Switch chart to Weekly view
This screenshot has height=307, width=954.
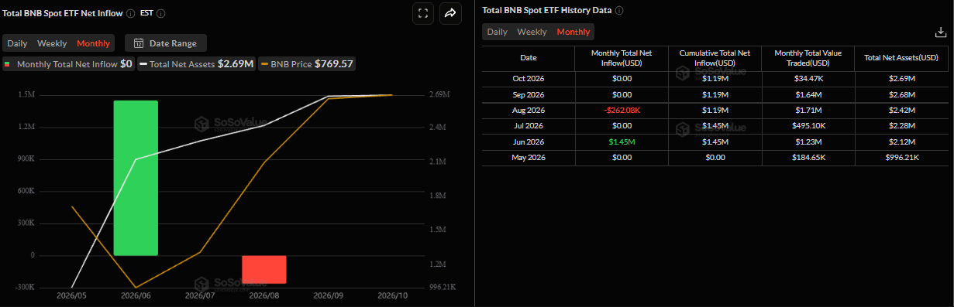(52, 43)
